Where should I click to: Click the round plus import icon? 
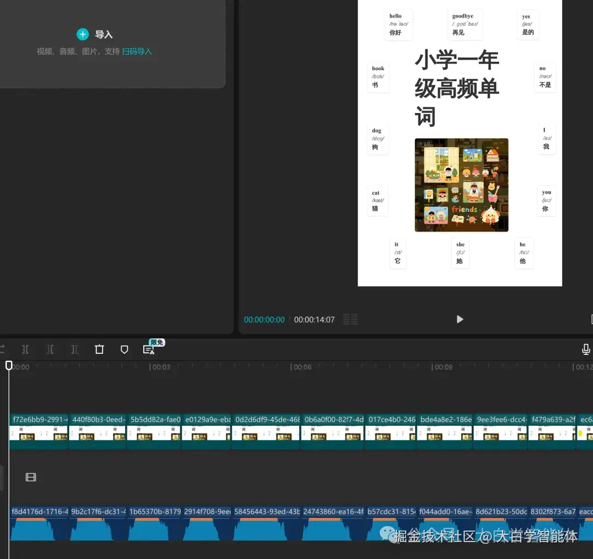[x=82, y=35]
